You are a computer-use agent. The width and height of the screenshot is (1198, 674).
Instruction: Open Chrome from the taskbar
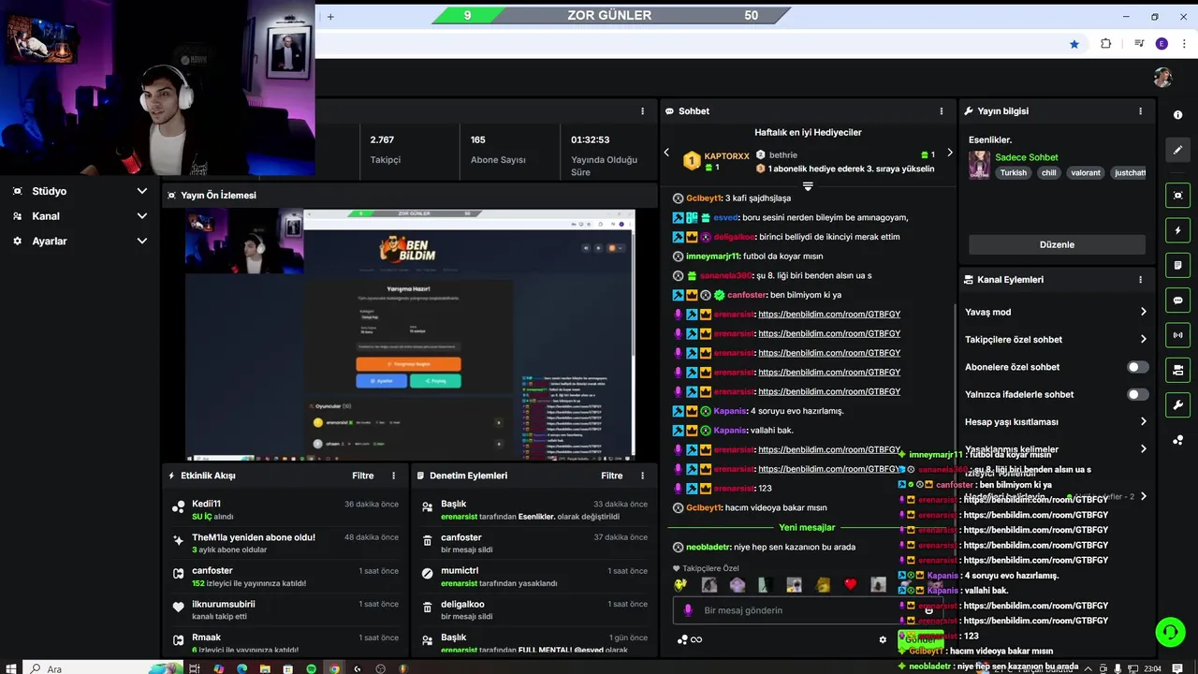tap(334, 668)
